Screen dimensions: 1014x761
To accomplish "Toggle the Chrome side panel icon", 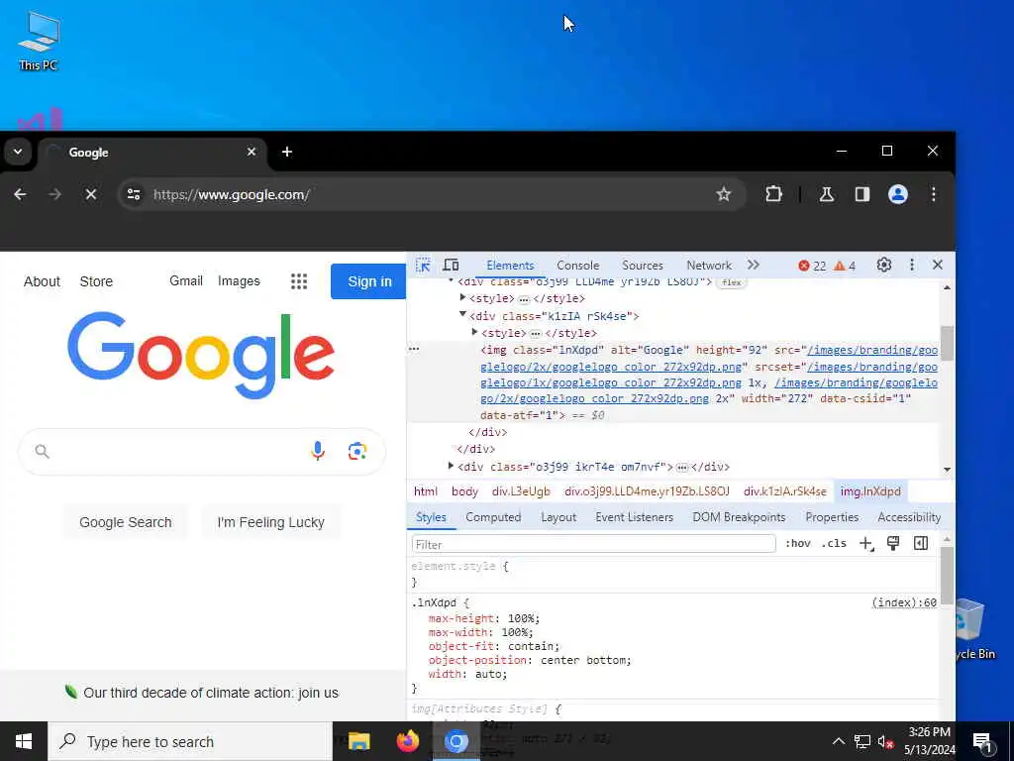I will click(x=862, y=194).
